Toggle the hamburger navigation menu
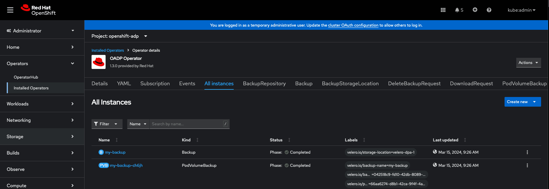 coord(10,10)
